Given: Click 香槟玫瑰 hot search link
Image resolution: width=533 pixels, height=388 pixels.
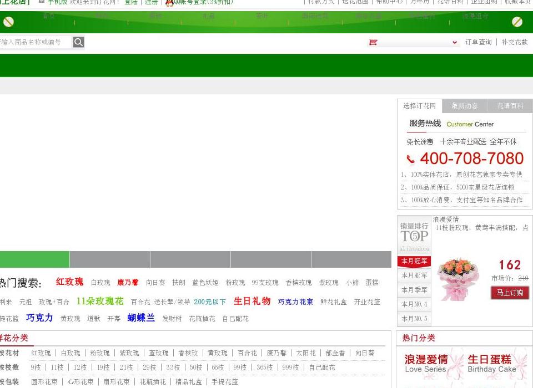Looking at the screenshot, I should click(299, 283).
